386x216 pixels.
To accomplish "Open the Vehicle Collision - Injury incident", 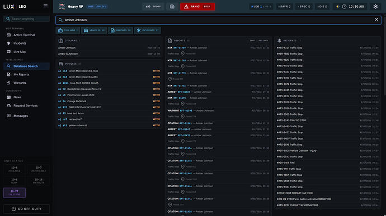I will point(327,151).
